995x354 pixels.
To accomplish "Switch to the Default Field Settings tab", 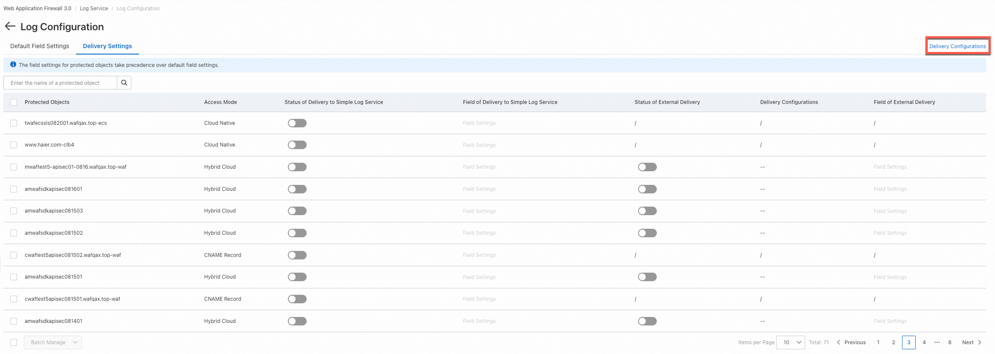I will click(40, 46).
